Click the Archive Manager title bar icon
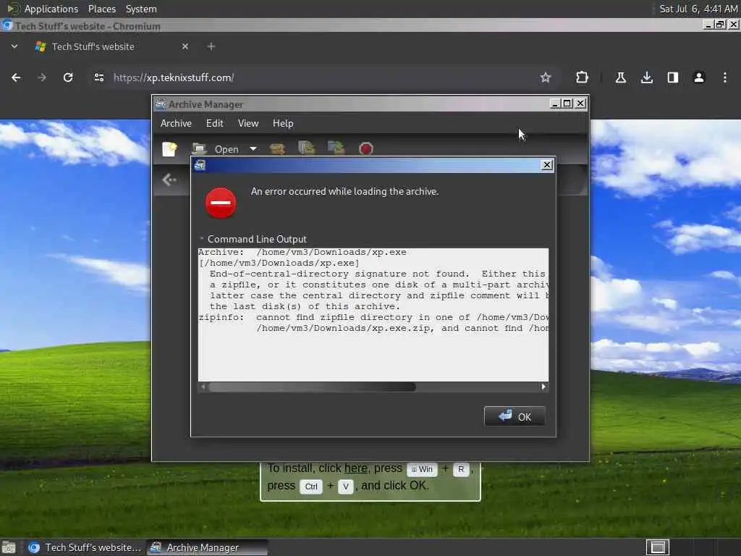741x556 pixels. point(161,104)
